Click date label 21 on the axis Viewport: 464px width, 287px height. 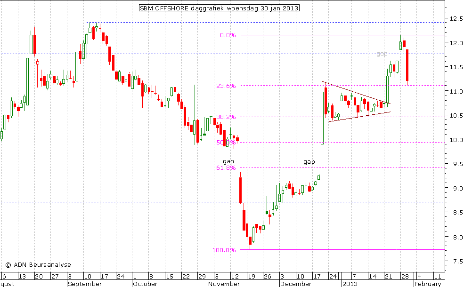pos(389,277)
